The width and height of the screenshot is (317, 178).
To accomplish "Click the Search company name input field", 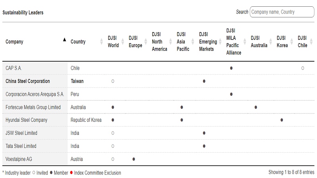I will coord(282,12).
